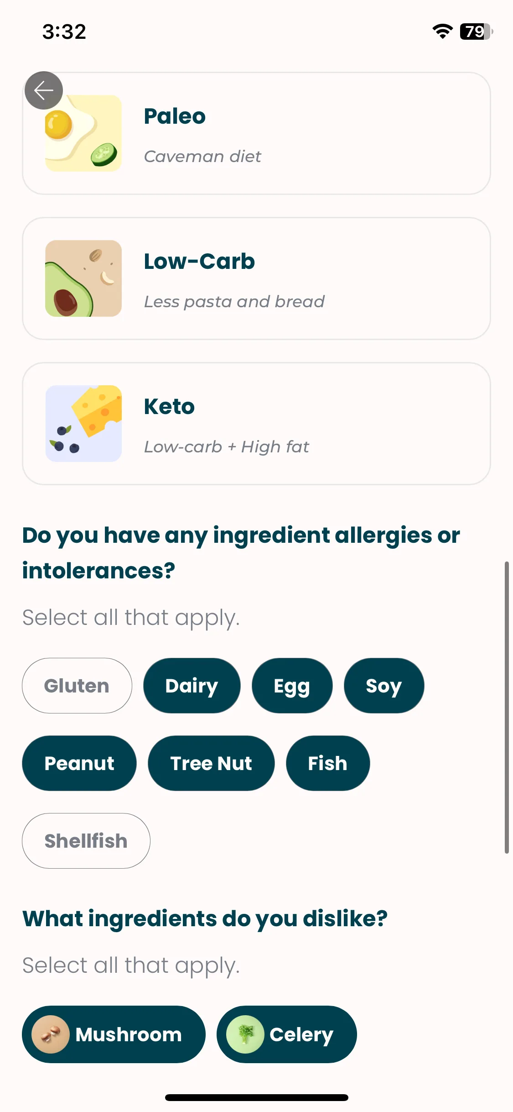Deselect the Dairy allergy chip
The height and width of the screenshot is (1112, 513).
192,686
